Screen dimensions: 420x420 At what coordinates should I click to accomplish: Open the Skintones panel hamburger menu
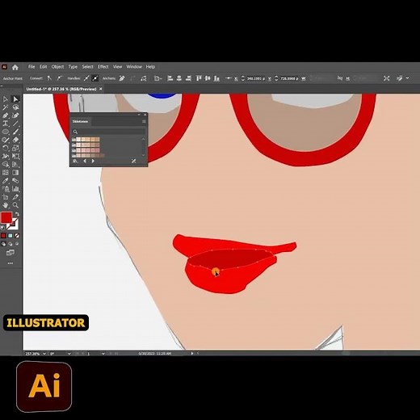pos(144,122)
